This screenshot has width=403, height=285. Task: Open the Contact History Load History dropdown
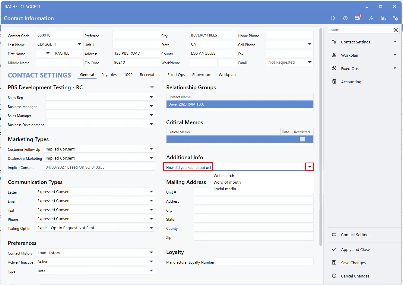point(151,252)
